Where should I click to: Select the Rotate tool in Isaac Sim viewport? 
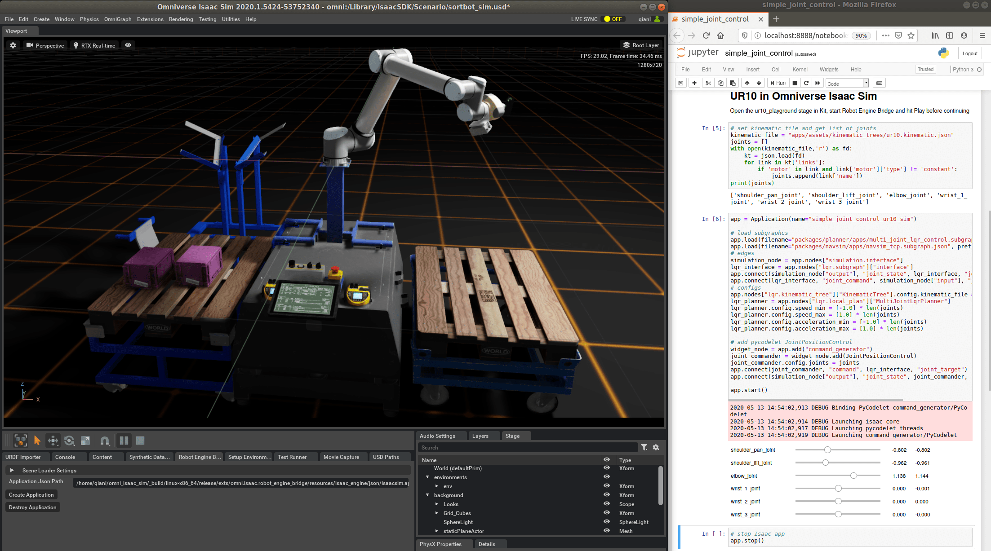coord(70,441)
